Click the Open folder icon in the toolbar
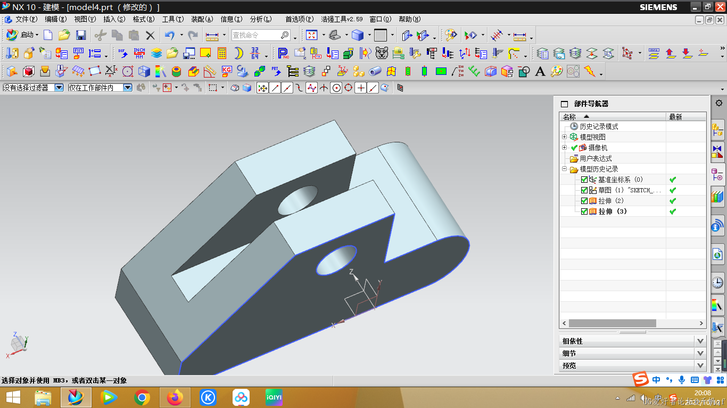The image size is (727, 408). 64,35
